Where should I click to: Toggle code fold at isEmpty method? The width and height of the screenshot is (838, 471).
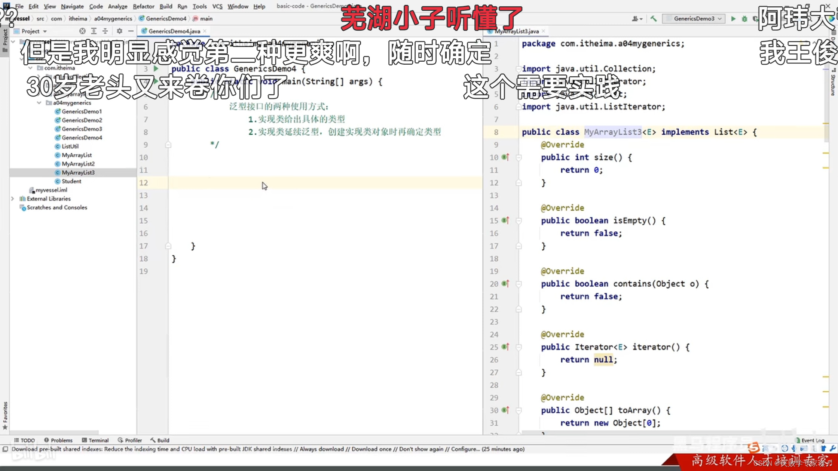tap(519, 221)
